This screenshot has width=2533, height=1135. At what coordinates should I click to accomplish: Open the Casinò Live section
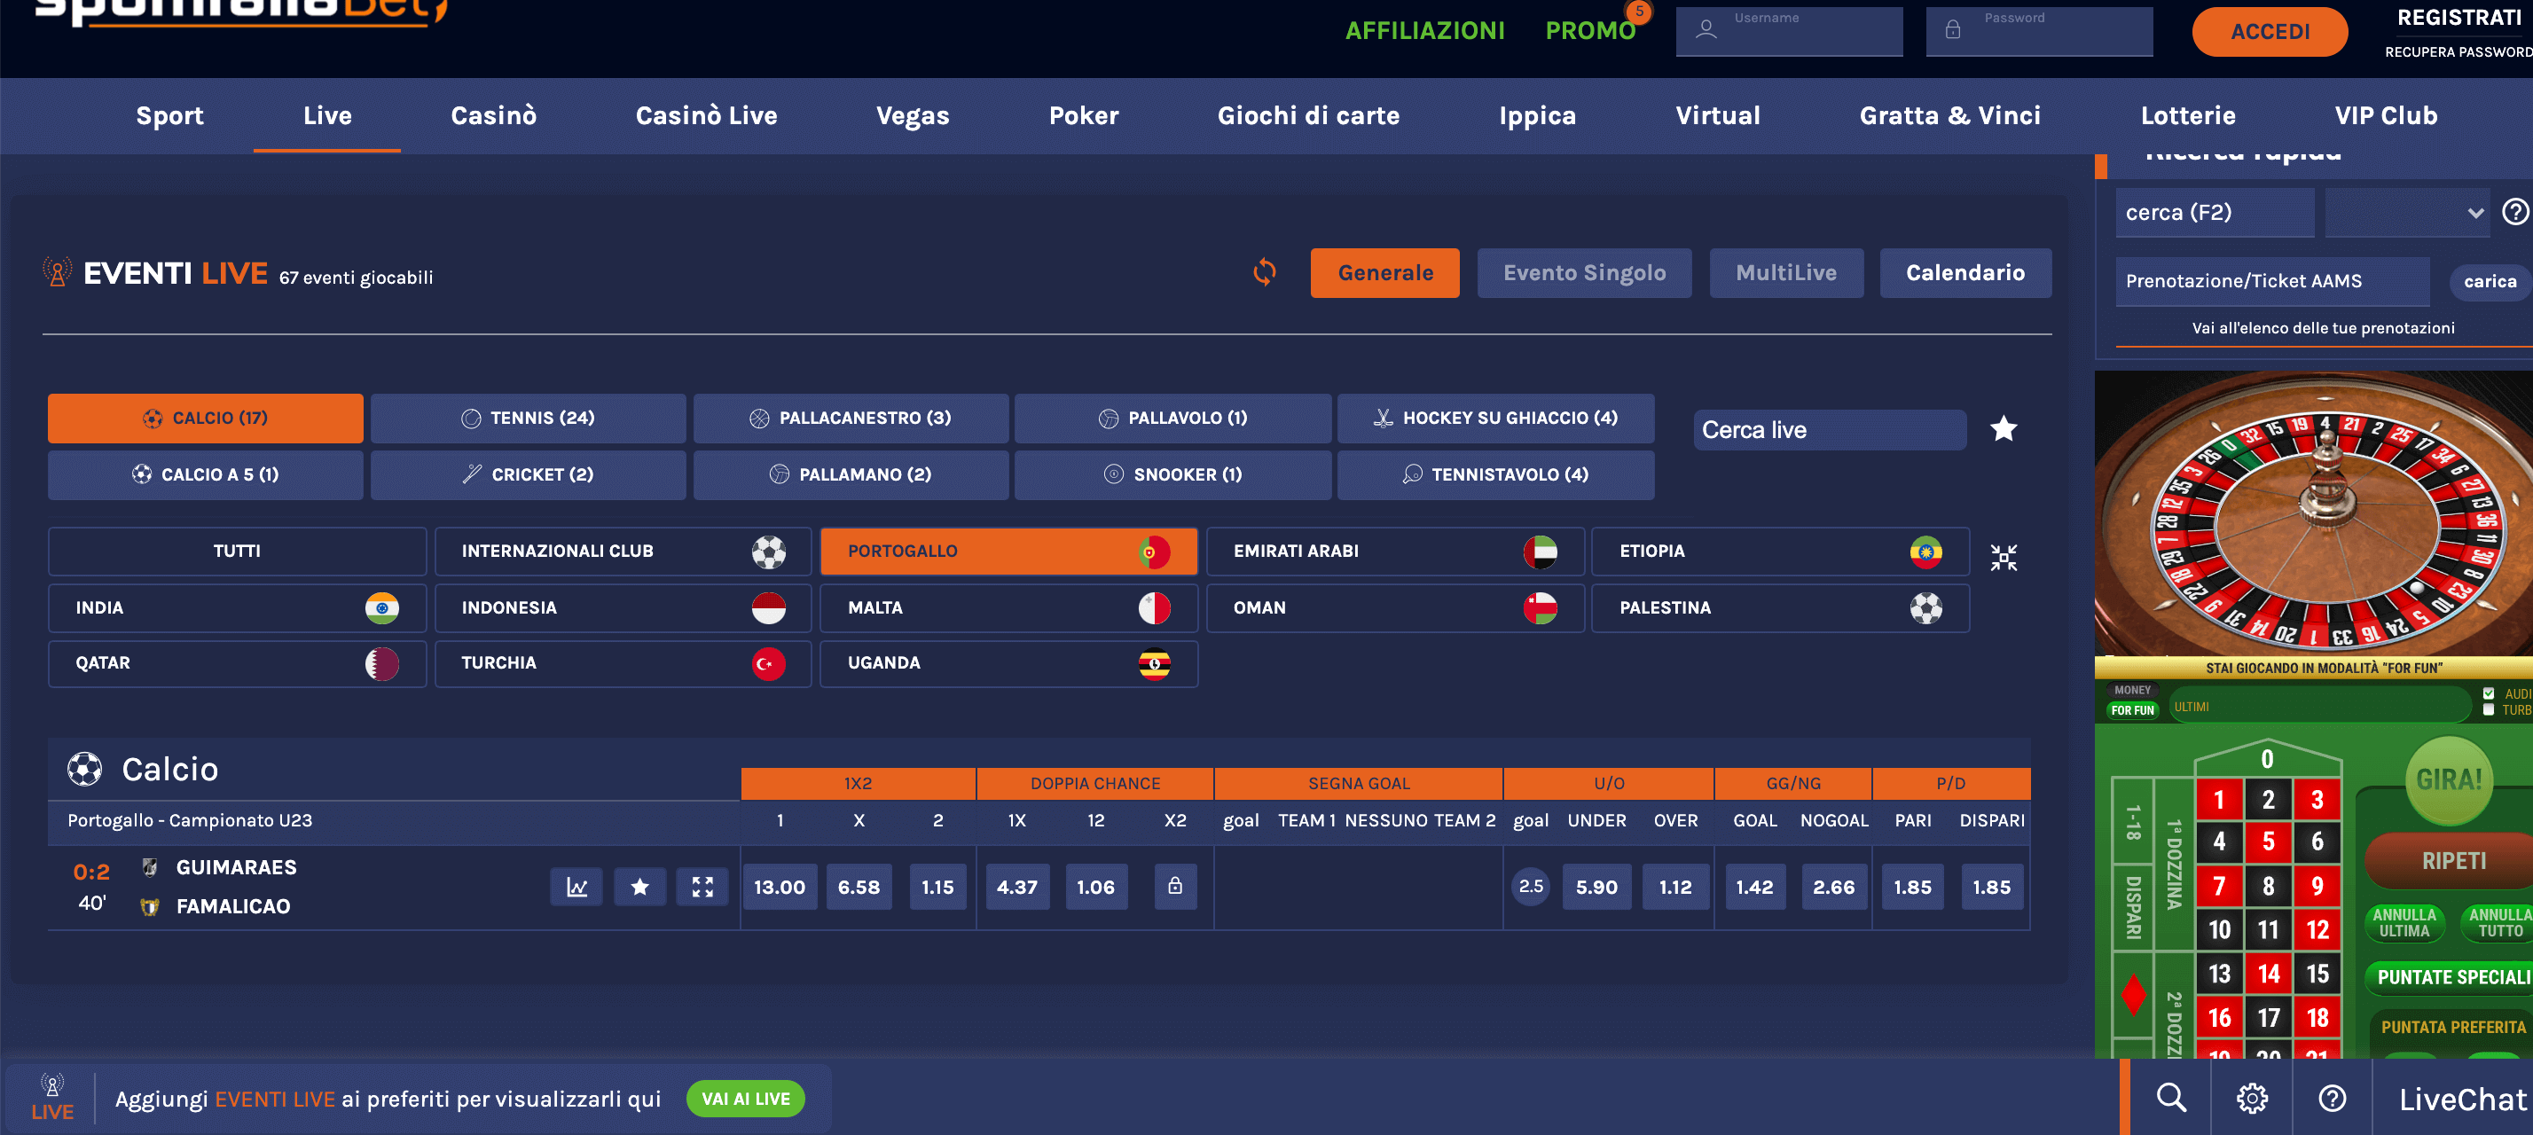click(706, 116)
